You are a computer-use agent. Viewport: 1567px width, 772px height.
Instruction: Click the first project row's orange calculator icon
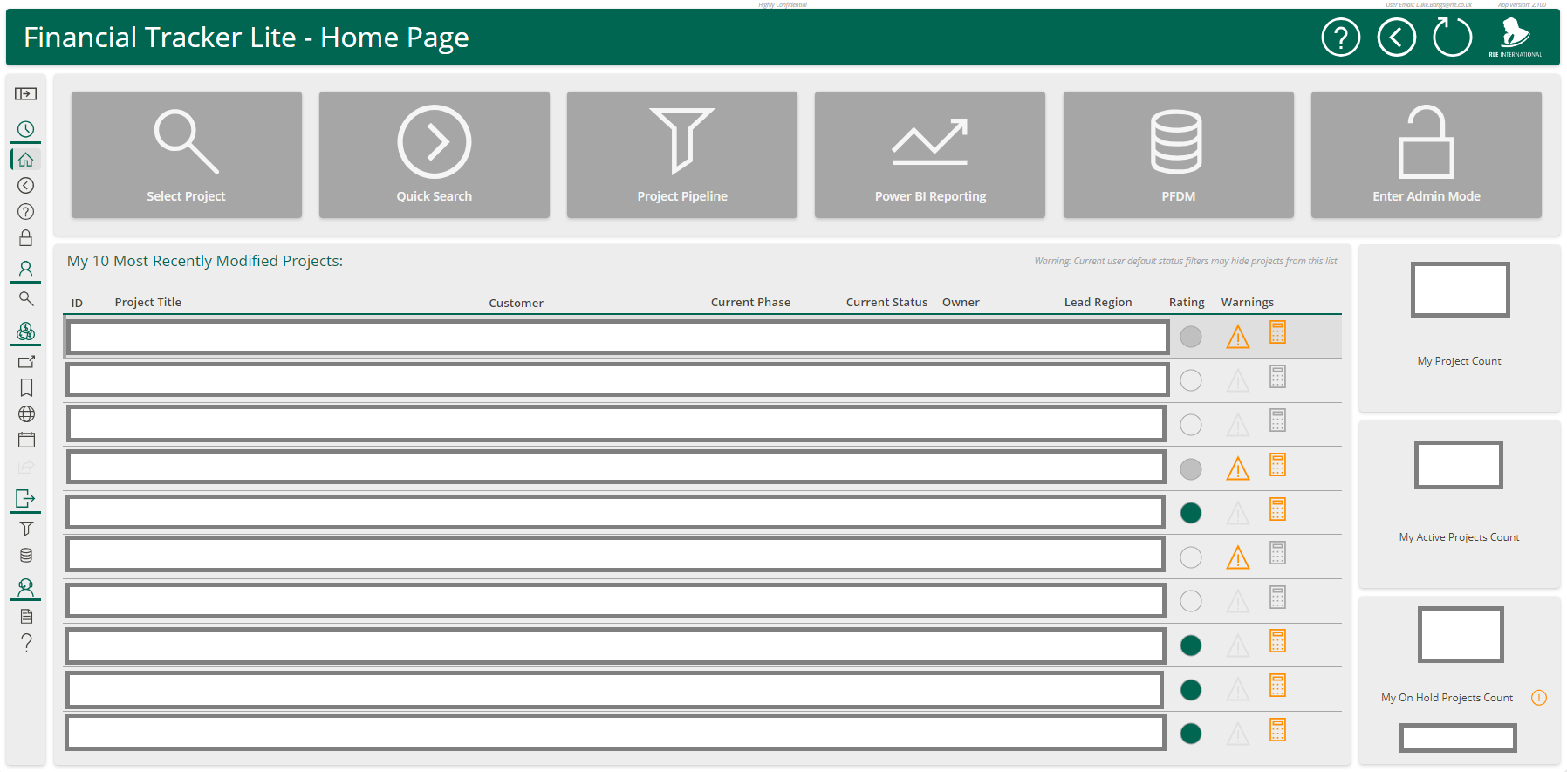[1277, 332]
